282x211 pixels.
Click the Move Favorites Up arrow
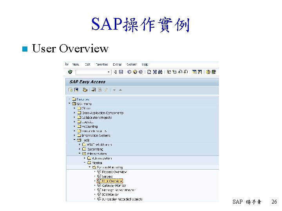click(x=121, y=90)
